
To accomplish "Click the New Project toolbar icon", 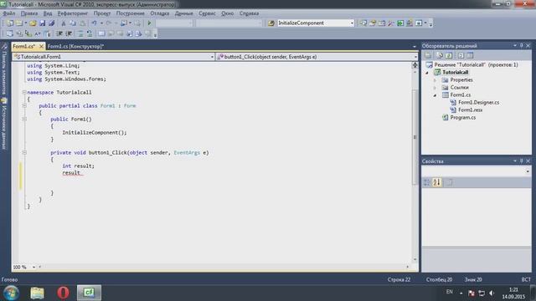I will click(x=9, y=23).
